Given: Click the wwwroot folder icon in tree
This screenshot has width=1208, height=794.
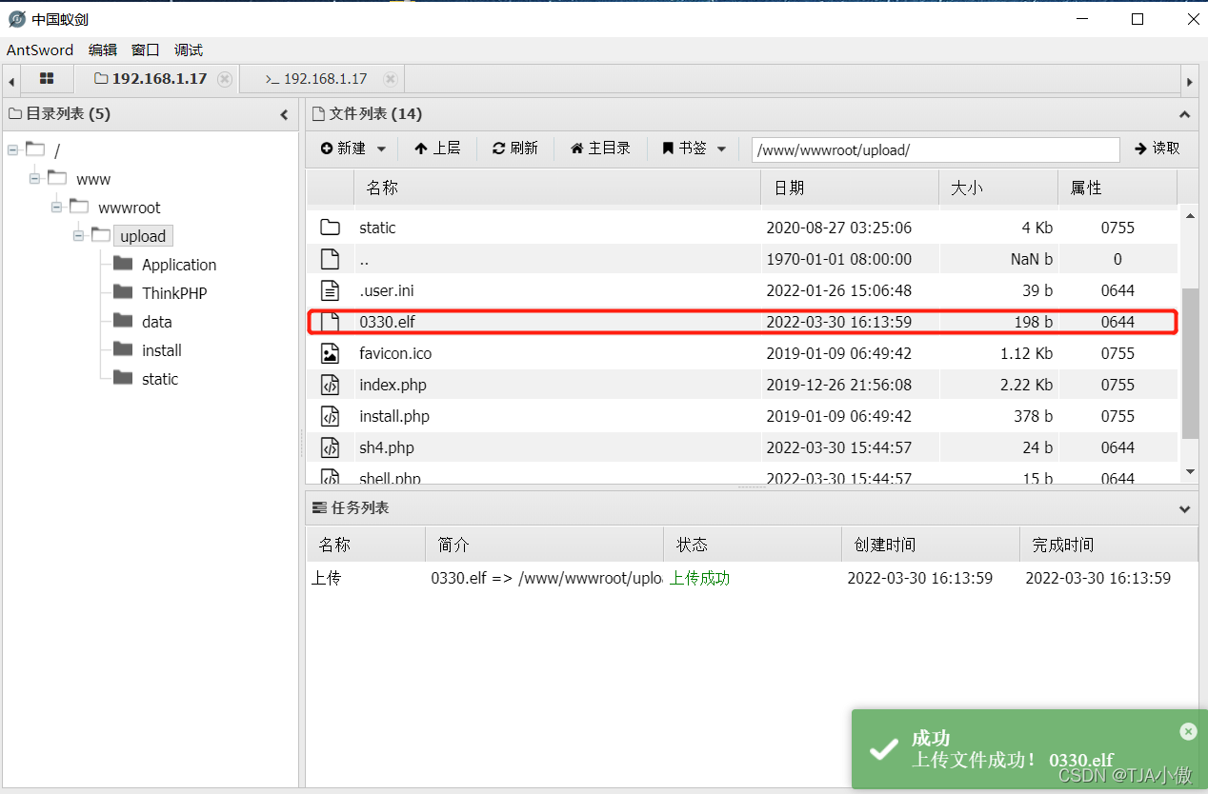Looking at the screenshot, I should point(79,207).
